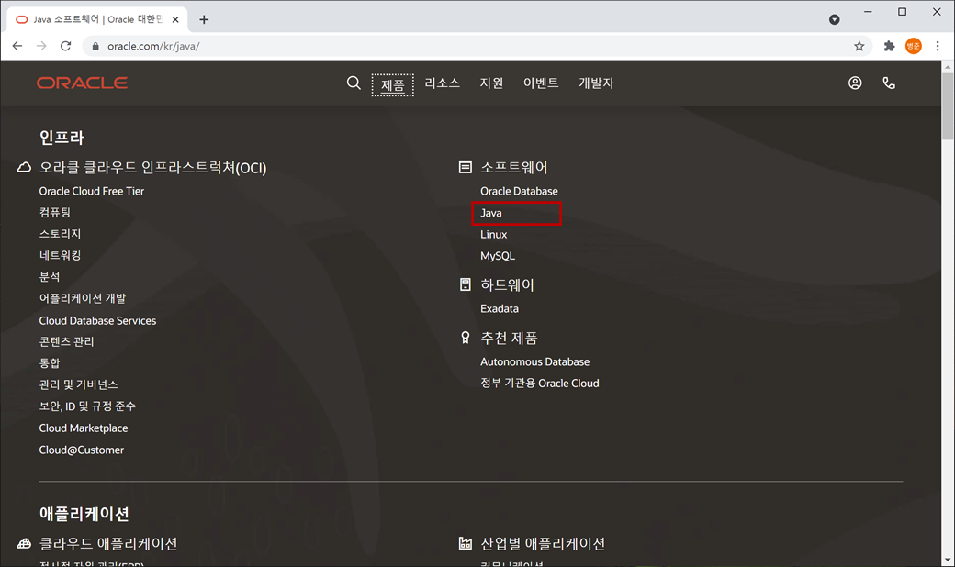
Task: Click the MySQL link
Action: [498, 256]
